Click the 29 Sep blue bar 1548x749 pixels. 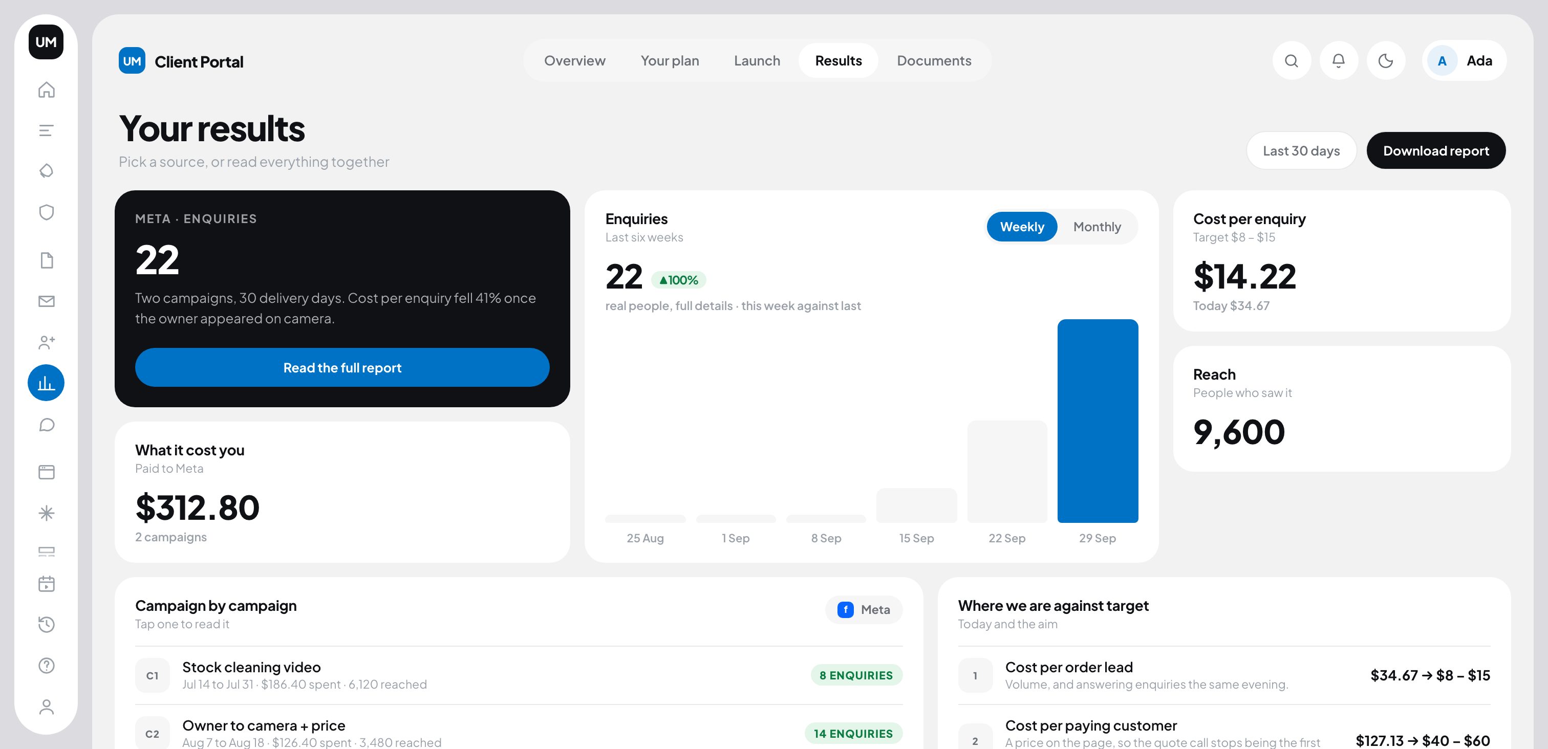click(1098, 421)
